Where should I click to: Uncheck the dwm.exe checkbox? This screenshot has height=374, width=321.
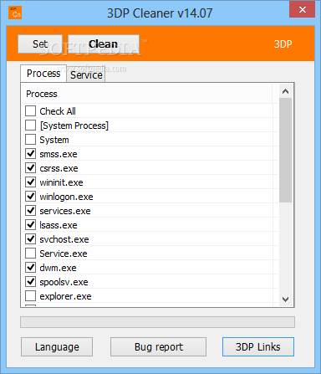(30, 267)
